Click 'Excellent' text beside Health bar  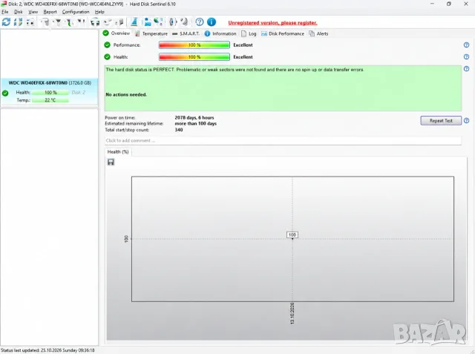[x=243, y=57]
